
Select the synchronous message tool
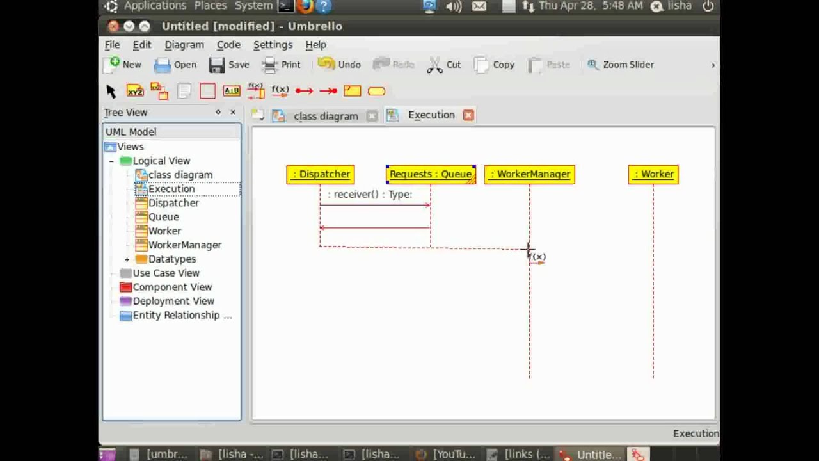tap(255, 91)
